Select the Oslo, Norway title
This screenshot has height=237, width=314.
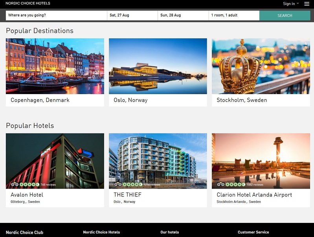point(130,100)
